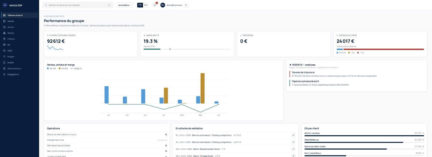432x157 pixels.
Task: Click the Marge brute progress bar
Action: (187, 49)
